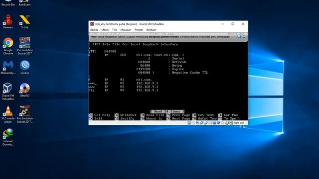Click the "Negative Cache TTL" comment
Viewport: 319px width, 179px height.
point(190,73)
